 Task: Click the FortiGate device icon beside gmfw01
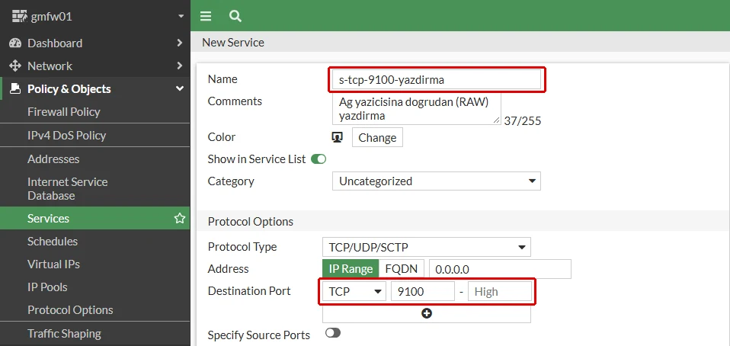click(19, 16)
